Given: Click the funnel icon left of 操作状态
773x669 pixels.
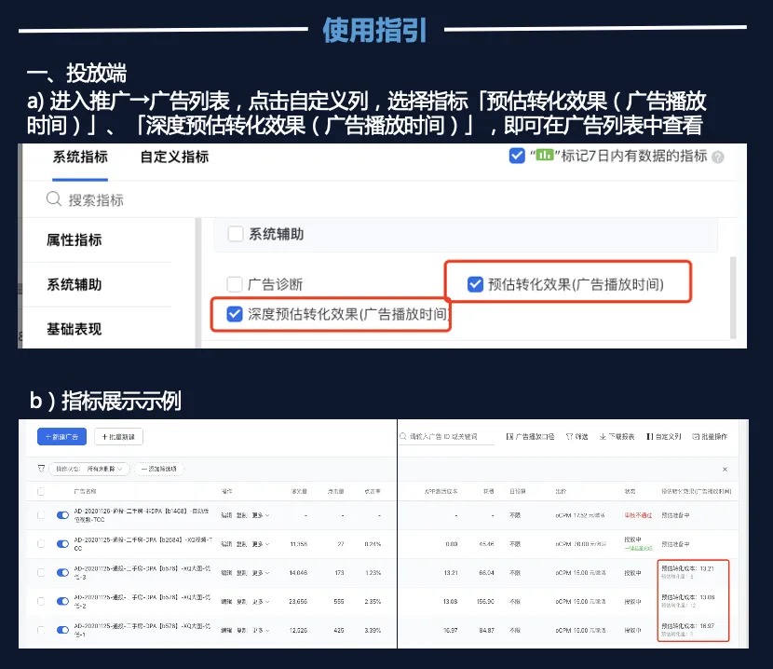Looking at the screenshot, I should click(x=41, y=469).
